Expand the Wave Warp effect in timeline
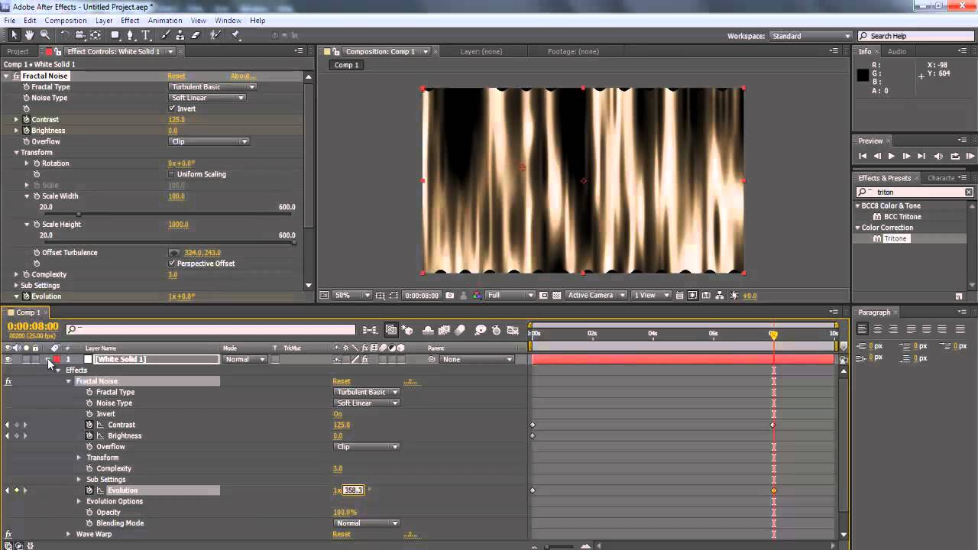The image size is (978, 550). tap(68, 535)
